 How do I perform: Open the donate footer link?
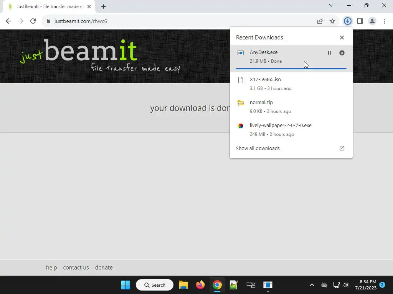104,268
